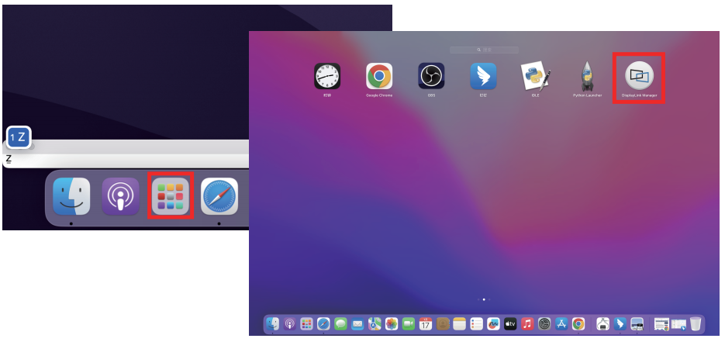725x342 pixels.
Task: Open Podcasts in the enlarged dock view
Action: 120,196
